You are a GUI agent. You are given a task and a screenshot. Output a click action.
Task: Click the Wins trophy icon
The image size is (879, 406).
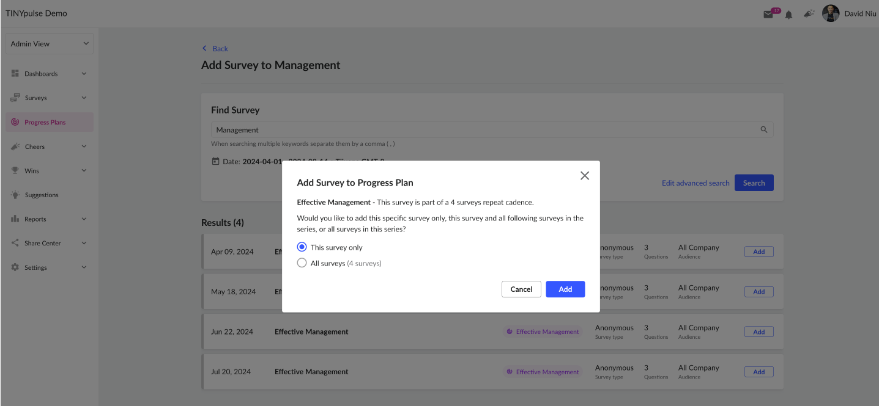(x=15, y=171)
